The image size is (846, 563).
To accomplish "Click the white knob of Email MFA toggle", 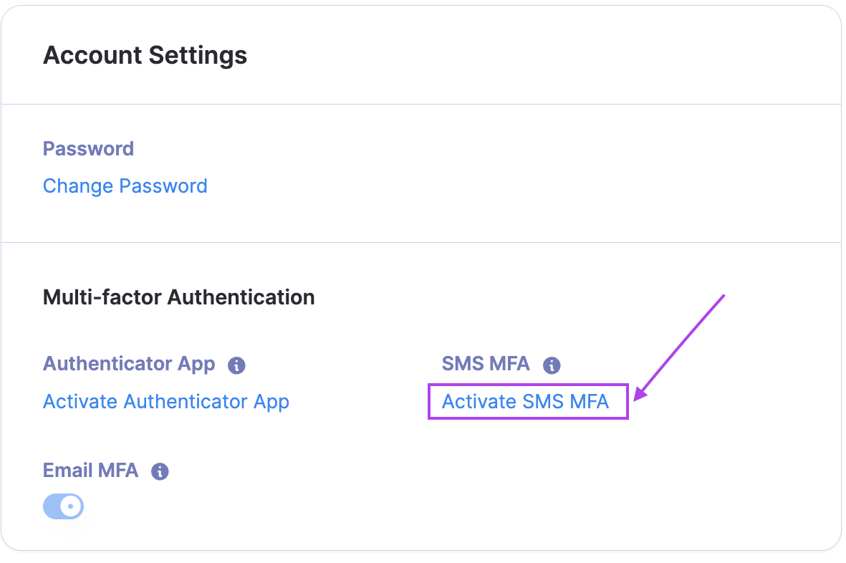I will point(71,506).
